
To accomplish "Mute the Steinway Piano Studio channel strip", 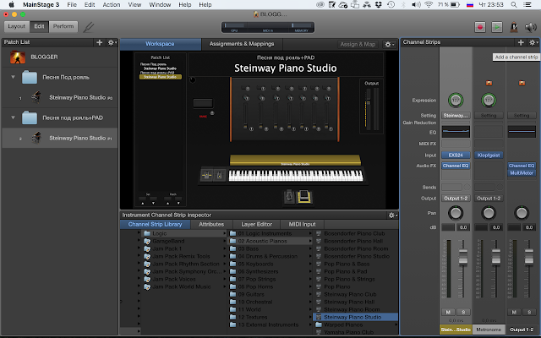I will [x=448, y=313].
